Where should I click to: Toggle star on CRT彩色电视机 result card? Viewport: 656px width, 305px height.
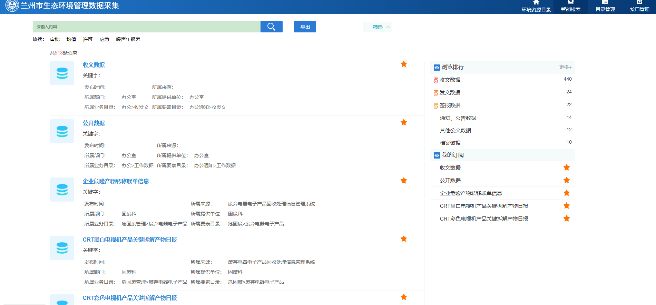tap(404, 297)
